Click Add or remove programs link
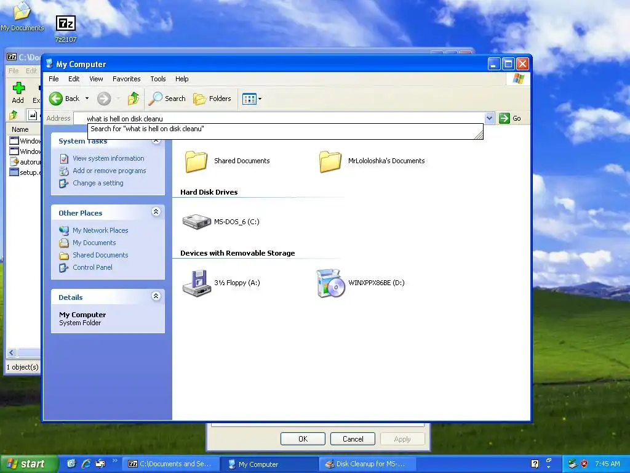The height and width of the screenshot is (473, 630). point(109,171)
